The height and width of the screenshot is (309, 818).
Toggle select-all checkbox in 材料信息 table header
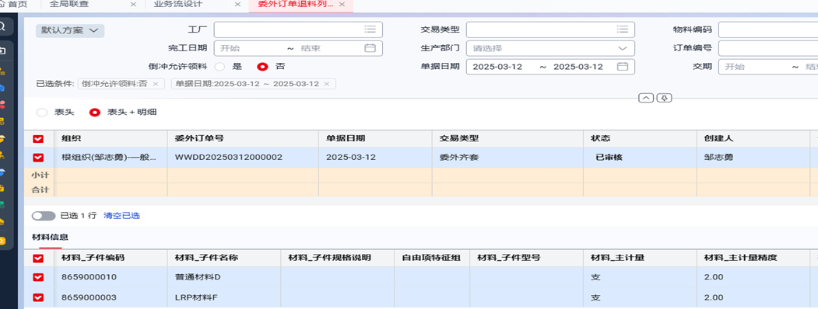pyautogui.click(x=38, y=258)
